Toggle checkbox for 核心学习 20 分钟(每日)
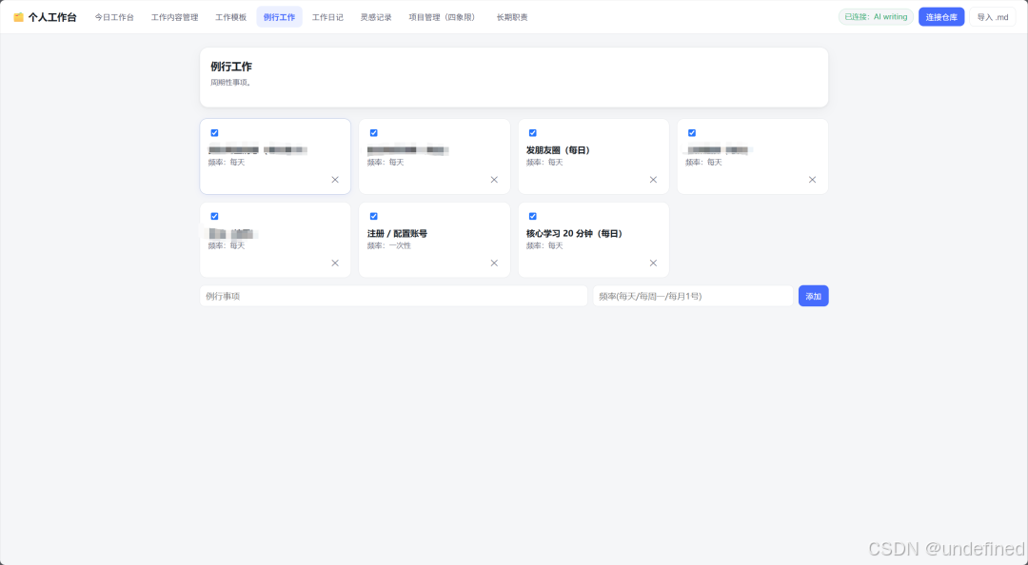The image size is (1028, 565). coord(532,216)
